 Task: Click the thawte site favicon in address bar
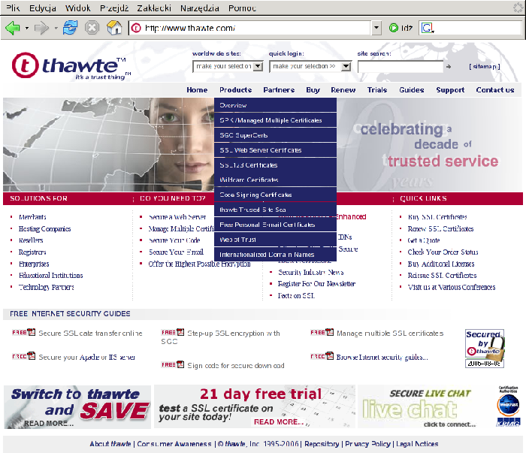[136, 28]
